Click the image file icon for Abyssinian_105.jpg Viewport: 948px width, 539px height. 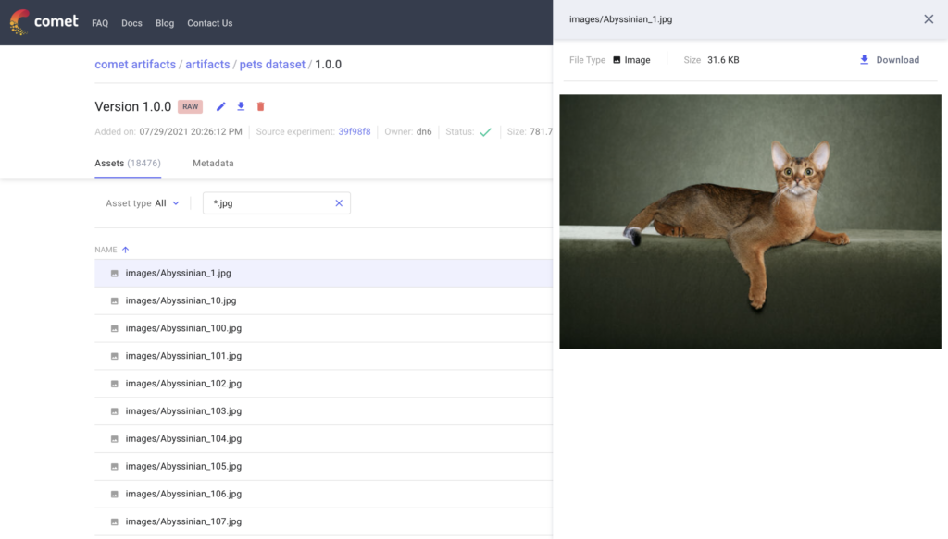point(115,467)
